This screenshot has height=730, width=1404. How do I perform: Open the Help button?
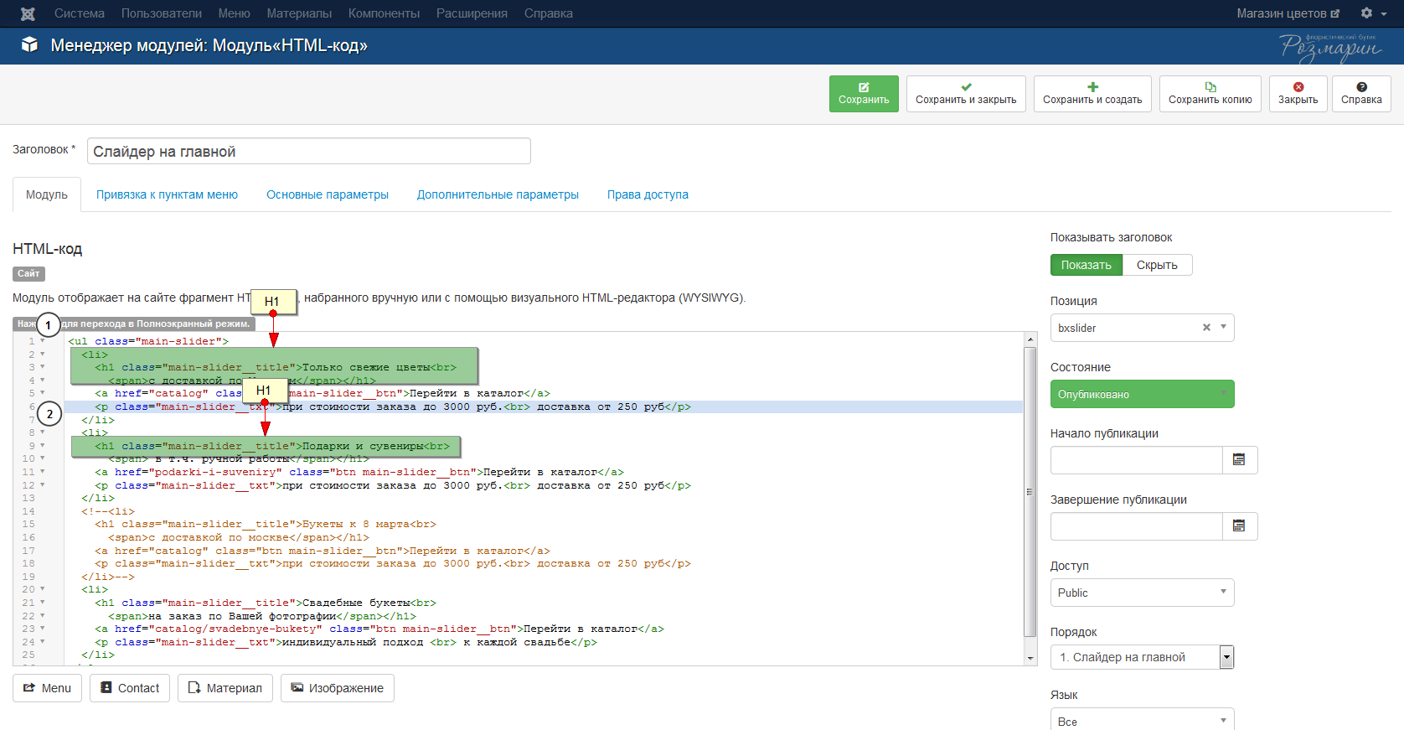tap(1360, 94)
